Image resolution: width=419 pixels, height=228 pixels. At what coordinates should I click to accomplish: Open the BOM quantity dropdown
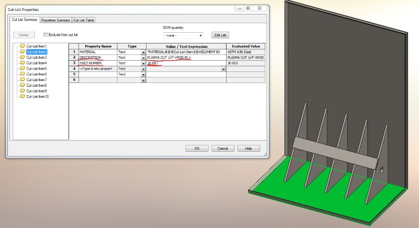(183, 35)
